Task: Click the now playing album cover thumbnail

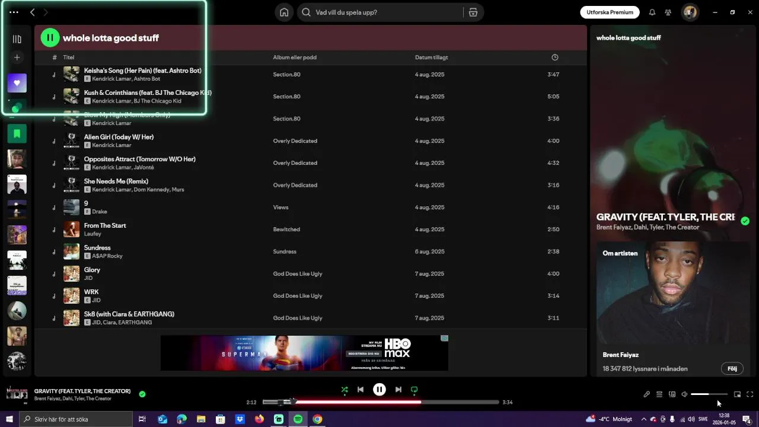Action: pyautogui.click(x=17, y=394)
